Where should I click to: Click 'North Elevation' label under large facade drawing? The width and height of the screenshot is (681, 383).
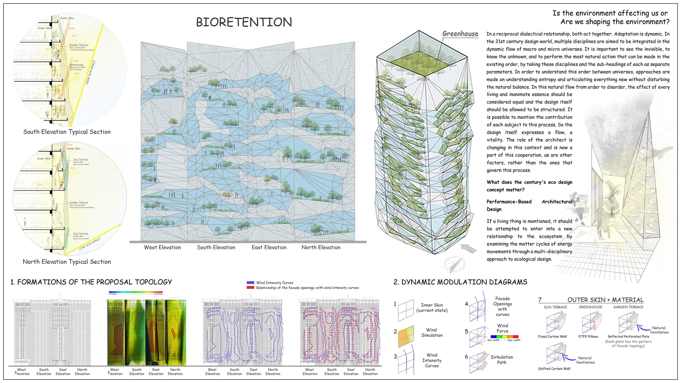pyautogui.click(x=321, y=248)
